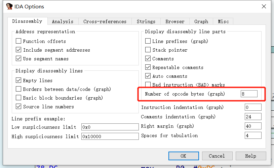This screenshot has height=168, width=274.
Task: Click the Cancel button
Action: (x=217, y=156)
